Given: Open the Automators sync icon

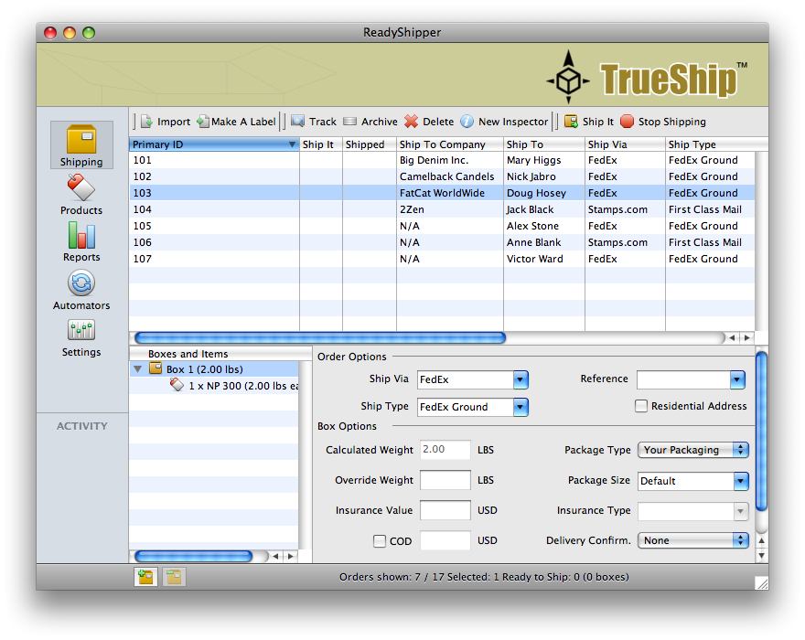Looking at the screenshot, I should [x=81, y=283].
